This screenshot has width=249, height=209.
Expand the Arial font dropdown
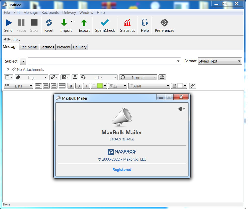coord(149,86)
